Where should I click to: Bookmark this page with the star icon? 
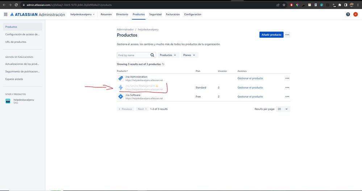(284, 5)
